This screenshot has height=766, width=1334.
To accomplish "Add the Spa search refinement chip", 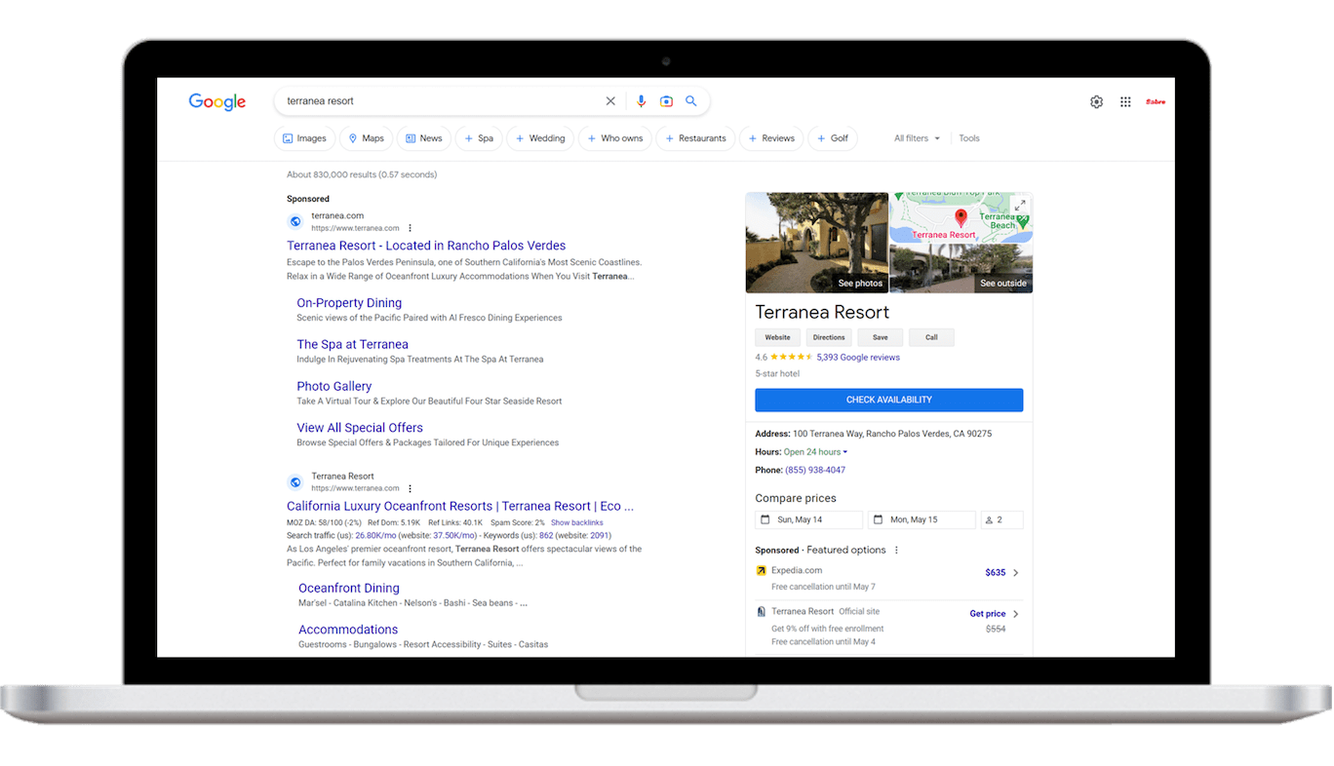I will [x=478, y=138].
